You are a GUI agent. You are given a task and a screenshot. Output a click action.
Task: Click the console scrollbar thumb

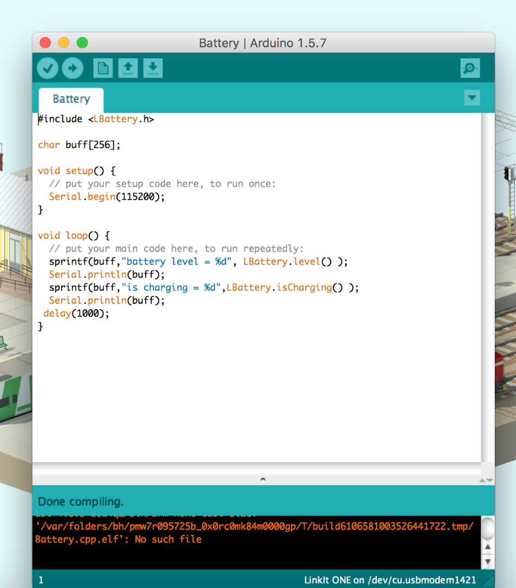(488, 528)
